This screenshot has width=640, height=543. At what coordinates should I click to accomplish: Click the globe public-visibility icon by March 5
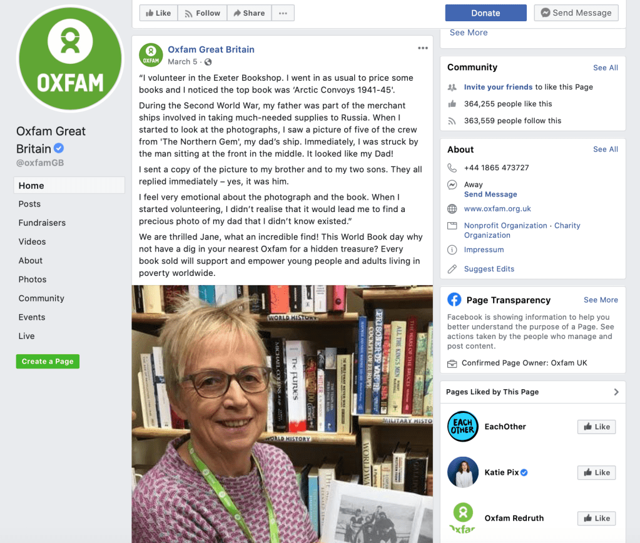tap(208, 62)
